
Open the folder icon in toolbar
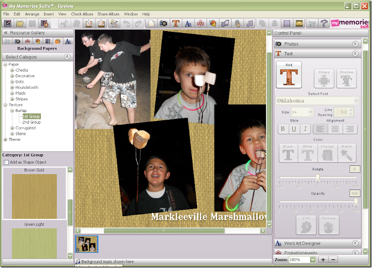pyautogui.click(x=20, y=24)
